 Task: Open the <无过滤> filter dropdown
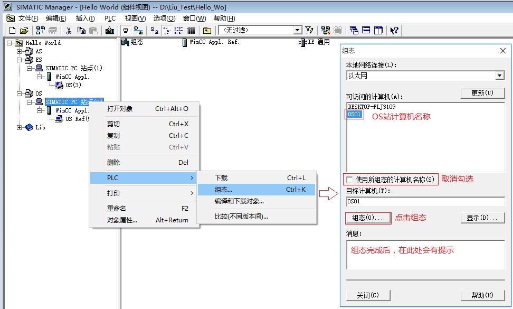[x=298, y=31]
